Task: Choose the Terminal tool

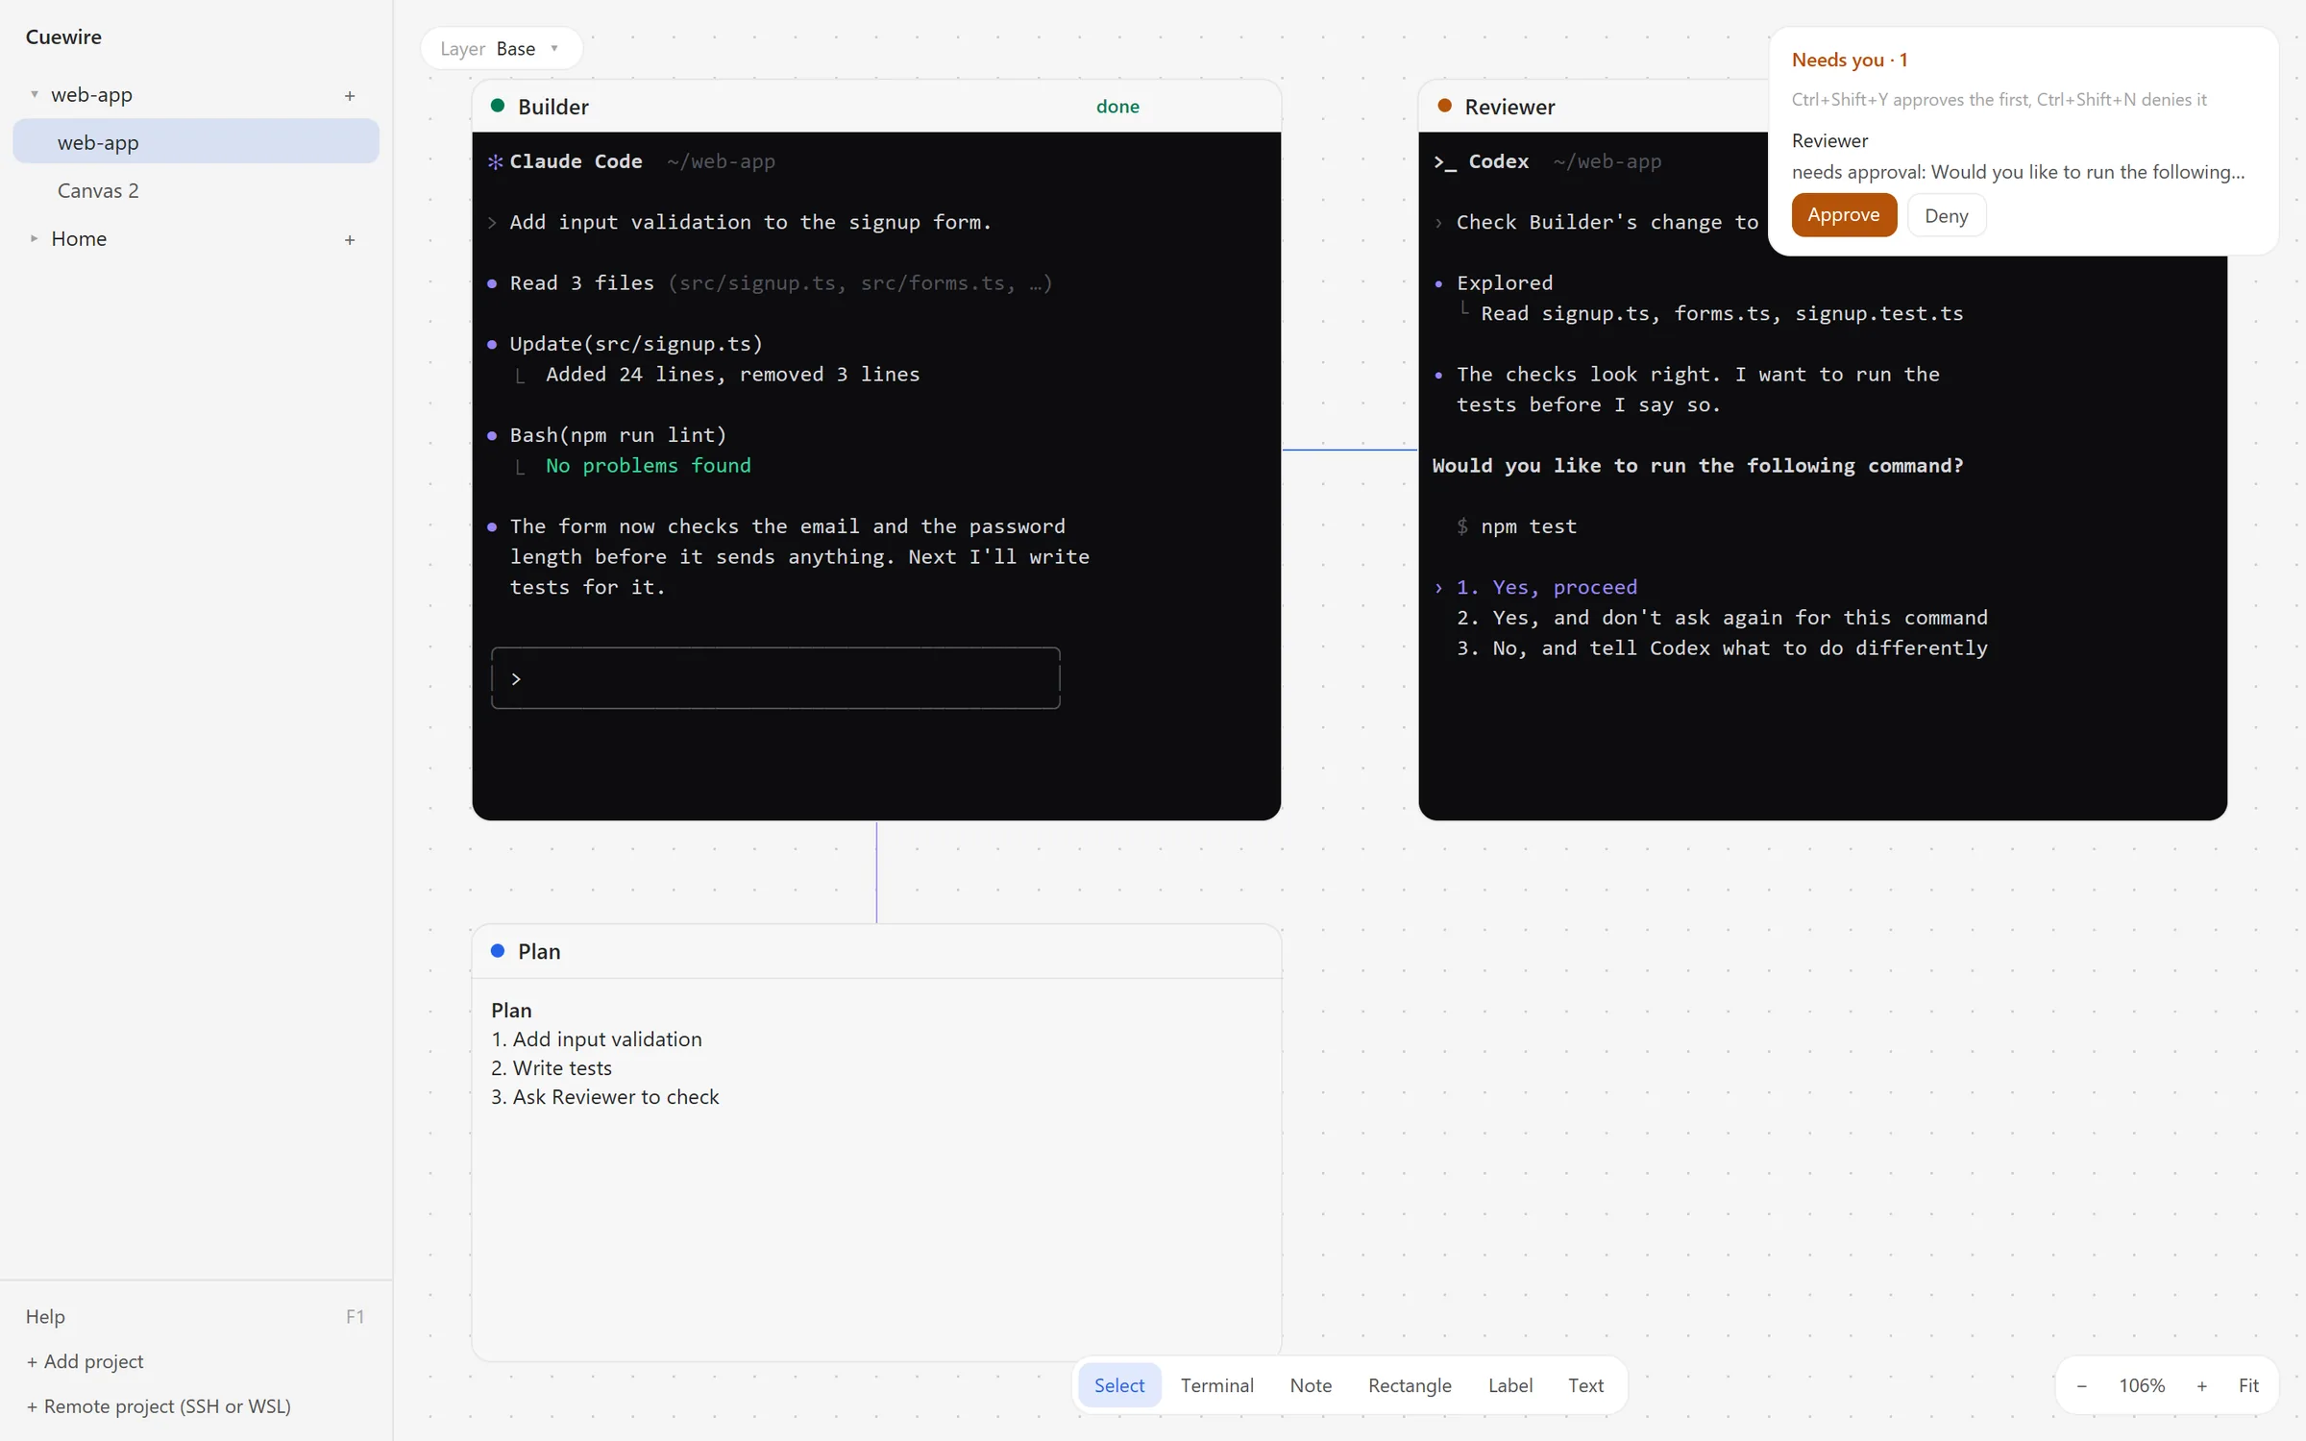Action: click(x=1216, y=1384)
